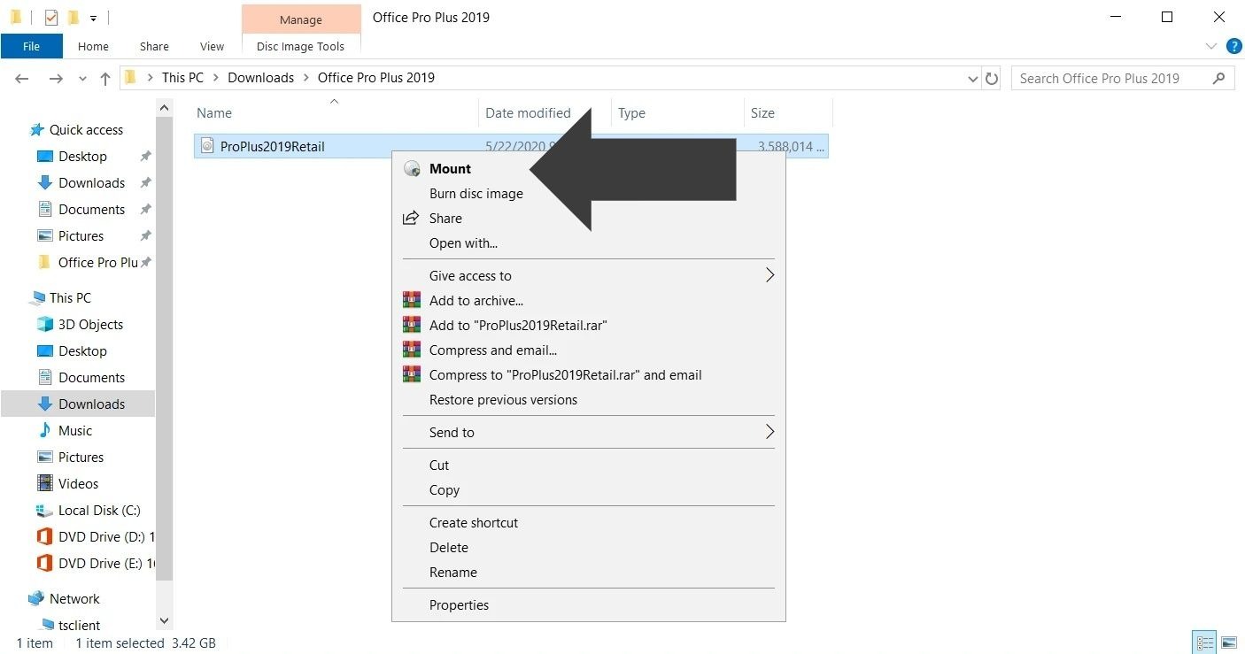Click the breadcrumb chevron after Downloads in the address bar

tap(305, 78)
